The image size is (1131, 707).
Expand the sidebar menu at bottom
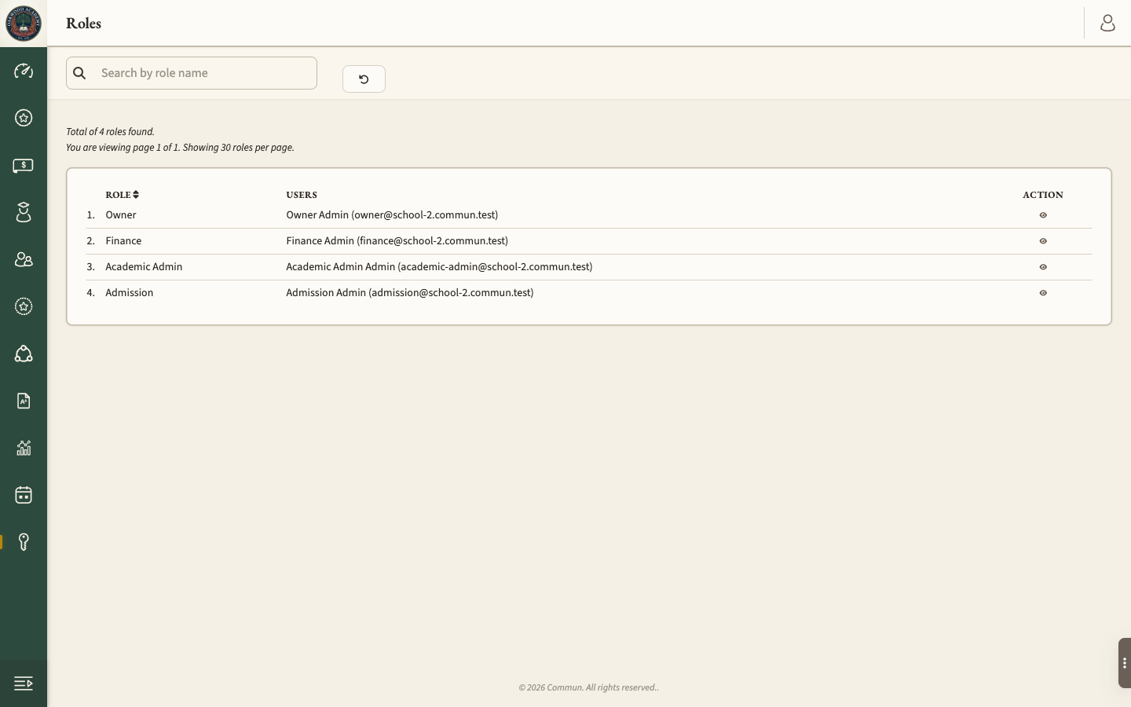[24, 683]
